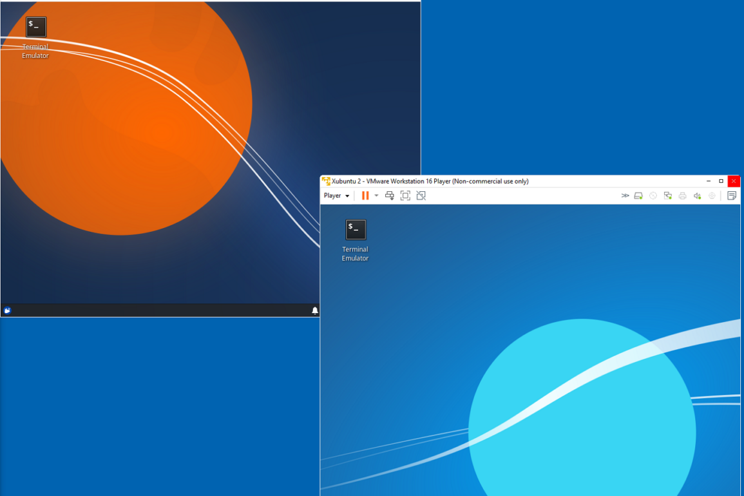Click the notification bell in bottom panel
744x496 pixels.
point(314,310)
